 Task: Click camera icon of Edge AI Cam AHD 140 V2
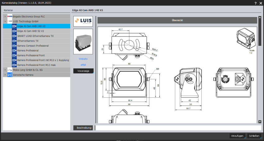pos(14,26)
